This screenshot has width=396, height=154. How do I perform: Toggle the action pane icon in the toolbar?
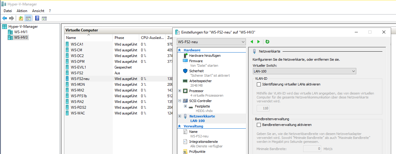click(x=44, y=18)
